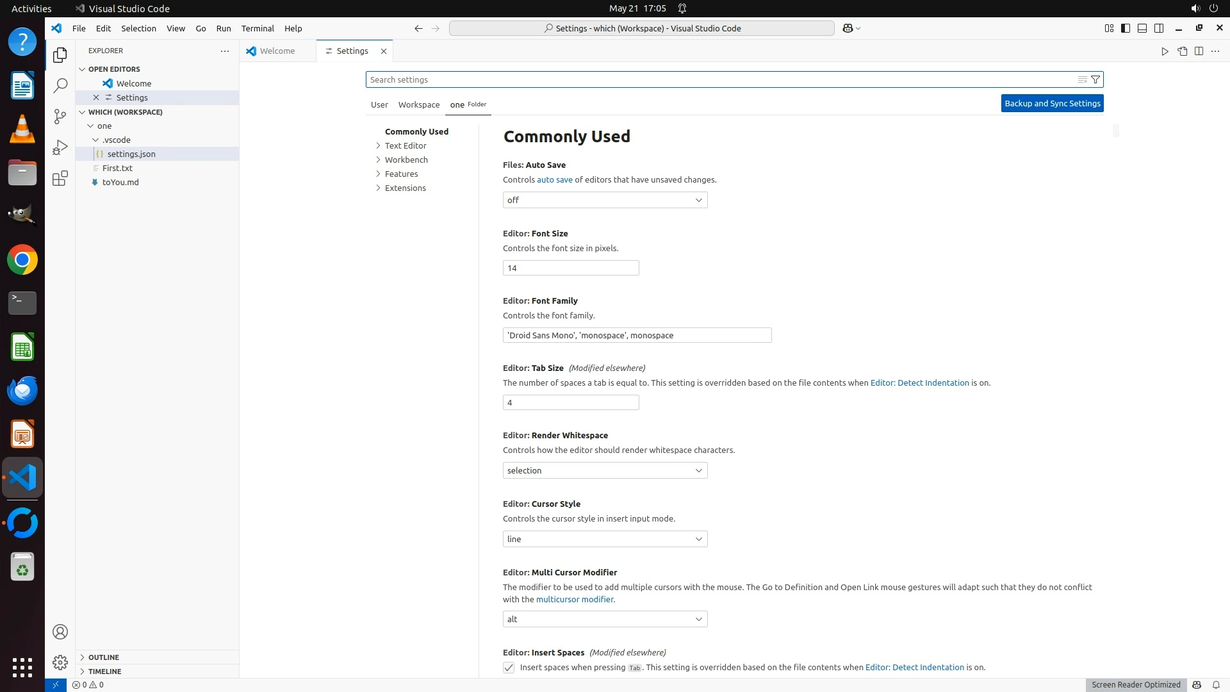Viewport: 1230px width, 692px height.
Task: Click Open Settings (JSON) icon in editor toolbar
Action: coord(1182,51)
